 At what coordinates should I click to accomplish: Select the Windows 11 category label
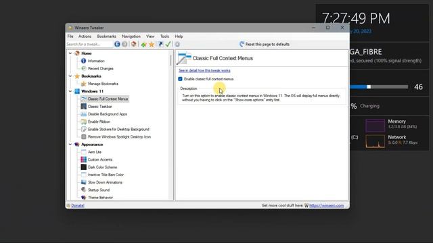tap(92, 91)
